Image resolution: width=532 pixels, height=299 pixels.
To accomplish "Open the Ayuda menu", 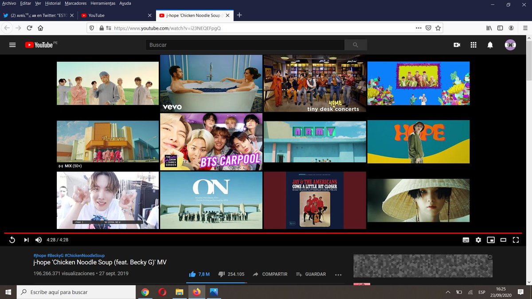I will point(125,3).
